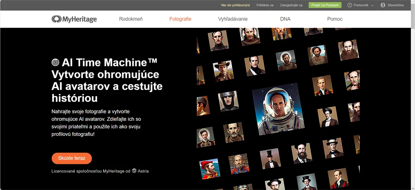
Task: Click the MyHeritage logo
Action: coord(74,19)
